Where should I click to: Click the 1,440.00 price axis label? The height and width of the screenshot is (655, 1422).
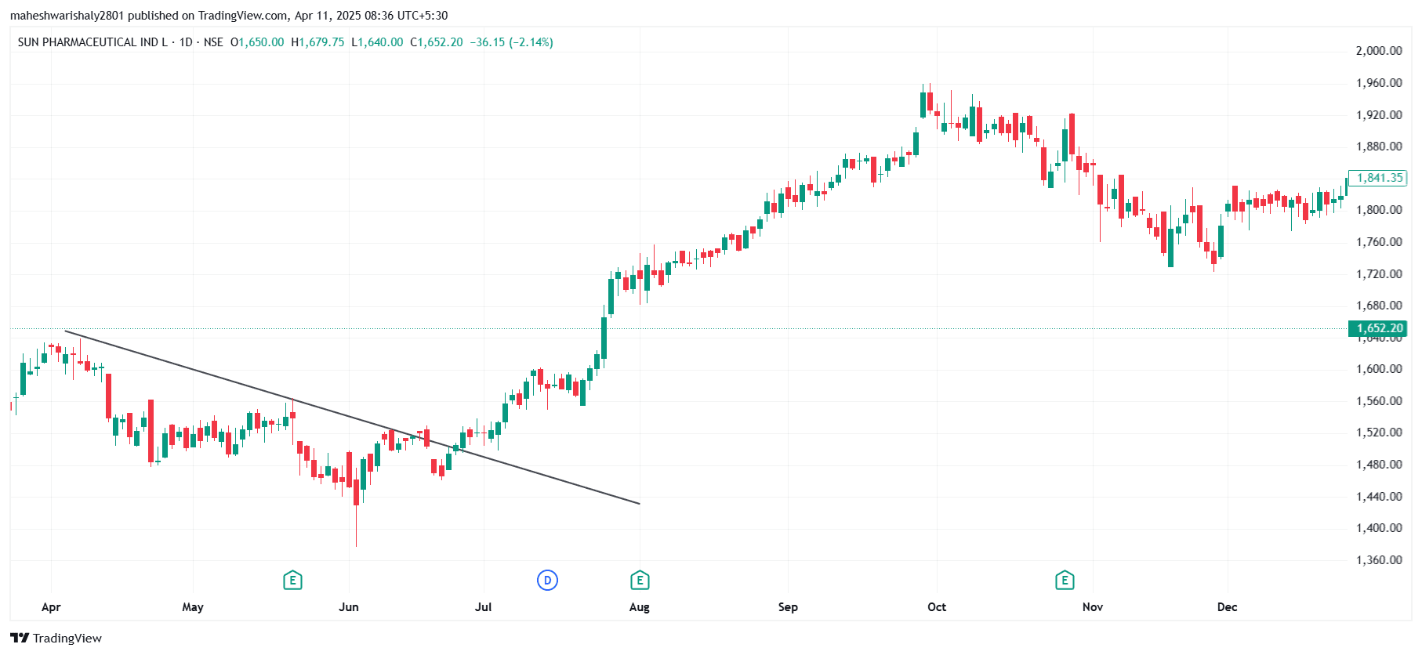click(1379, 497)
